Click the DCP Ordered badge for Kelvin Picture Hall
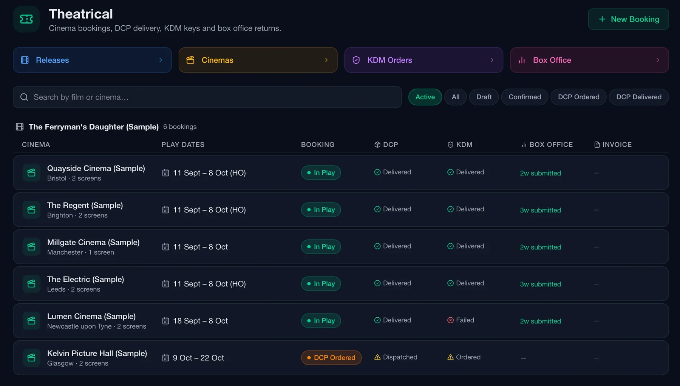680x386 pixels. [331, 358]
